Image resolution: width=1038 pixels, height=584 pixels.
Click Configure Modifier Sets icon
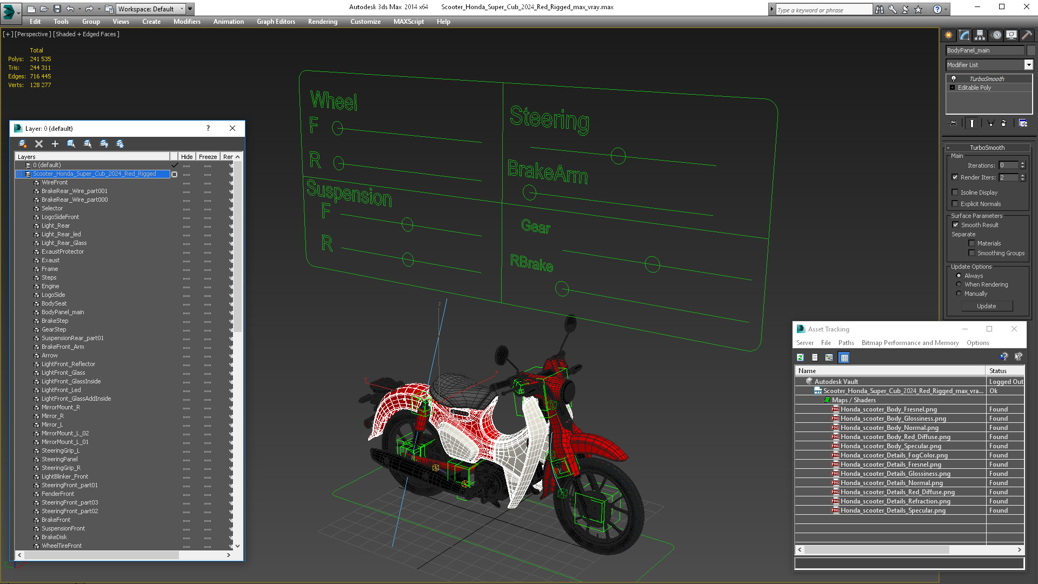[x=1023, y=123]
